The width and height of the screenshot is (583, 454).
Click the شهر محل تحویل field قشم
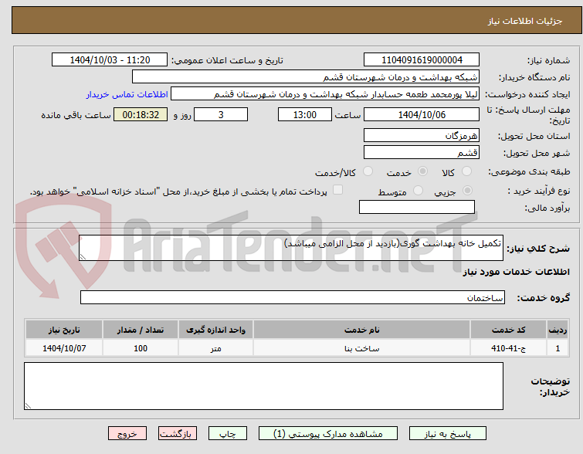[x=422, y=152]
